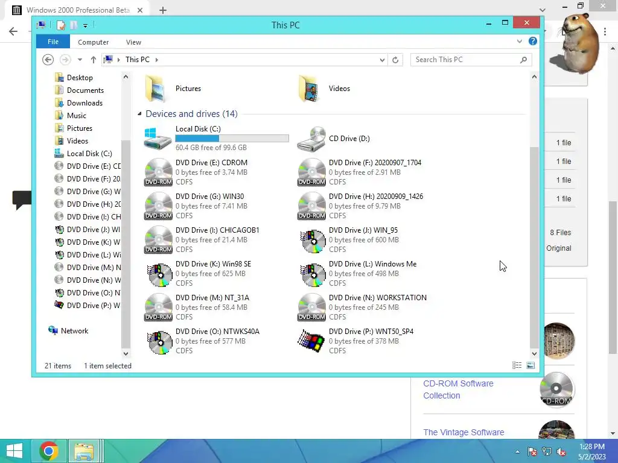Click the taskbar clock showing 1:28 PM
This screenshot has height=463, width=618.
tap(591, 451)
